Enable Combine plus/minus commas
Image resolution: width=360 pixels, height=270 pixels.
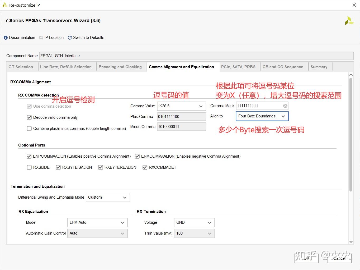point(29,129)
